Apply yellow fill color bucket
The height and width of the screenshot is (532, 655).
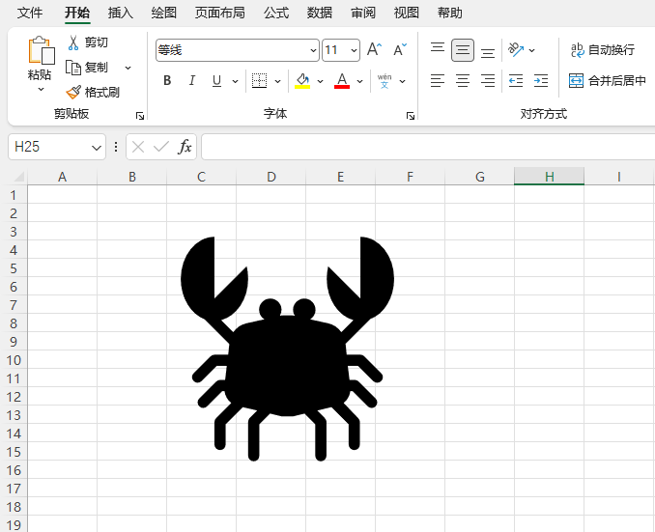[302, 80]
